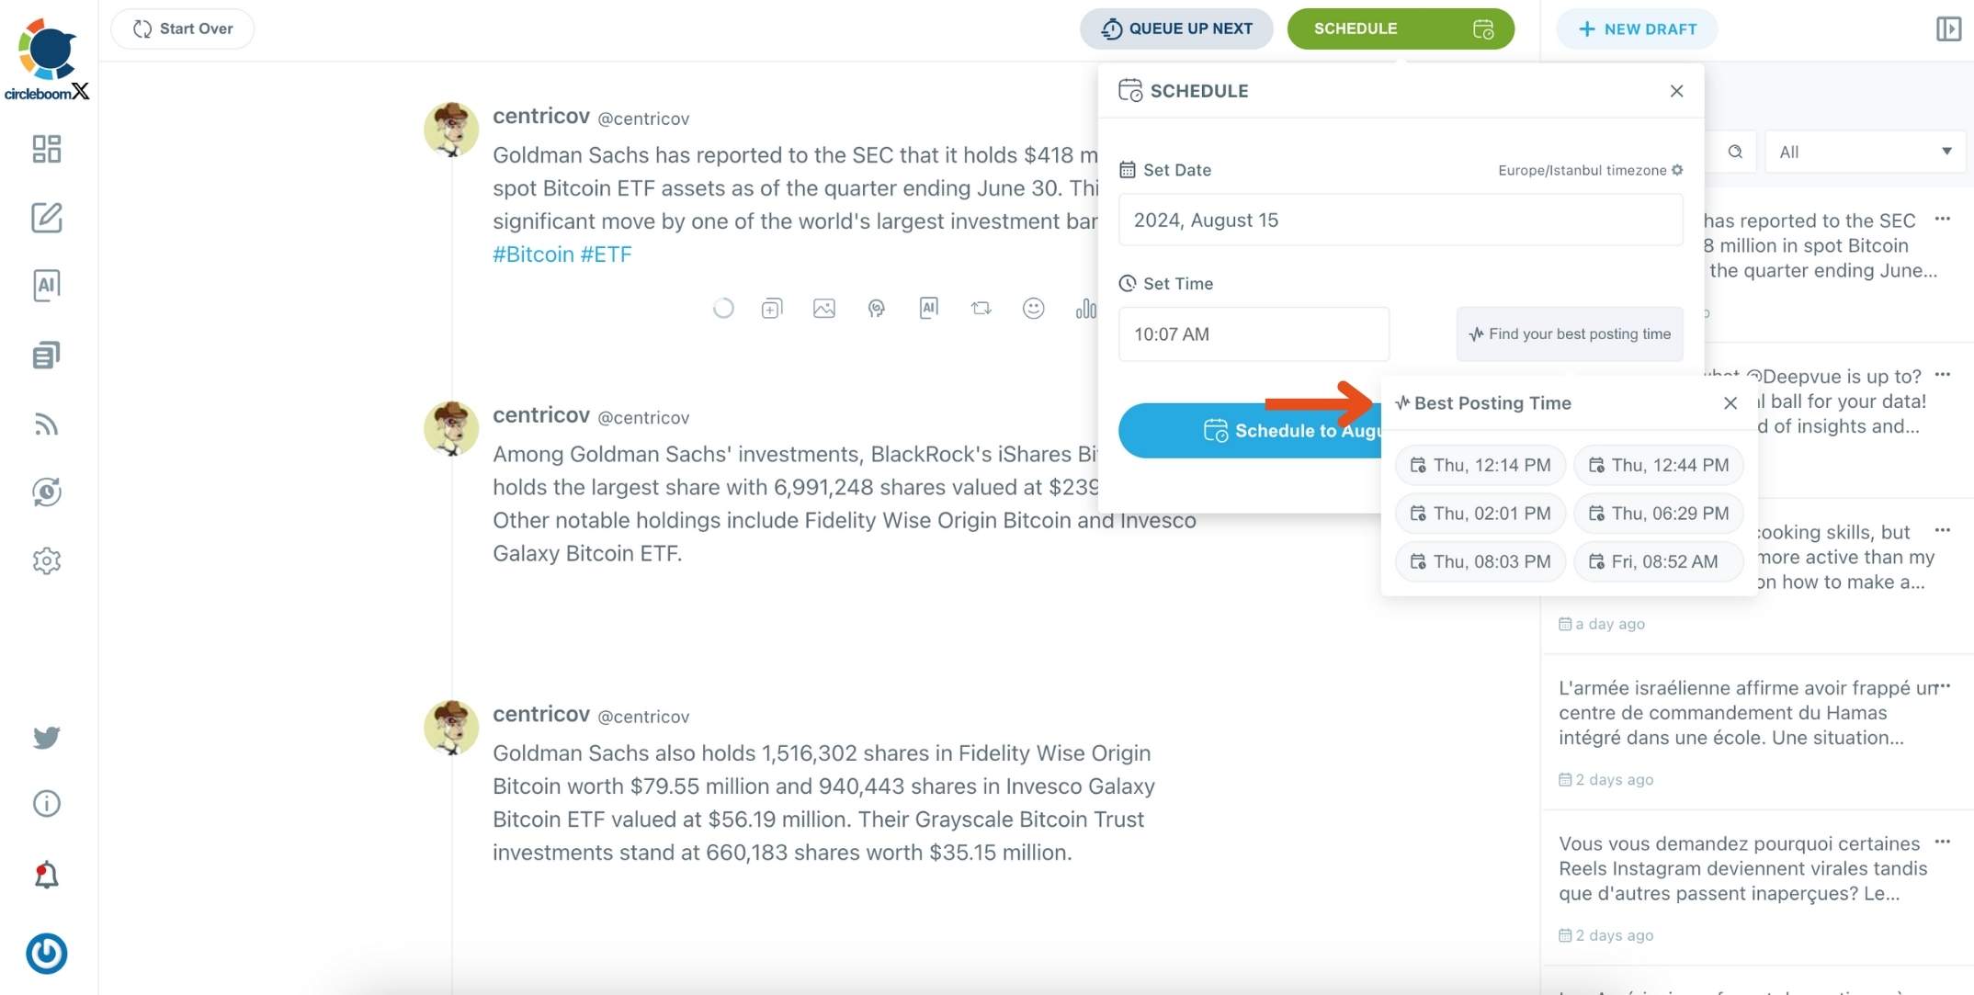Click Find your best posting time
The width and height of the screenshot is (1974, 995).
[1571, 333]
